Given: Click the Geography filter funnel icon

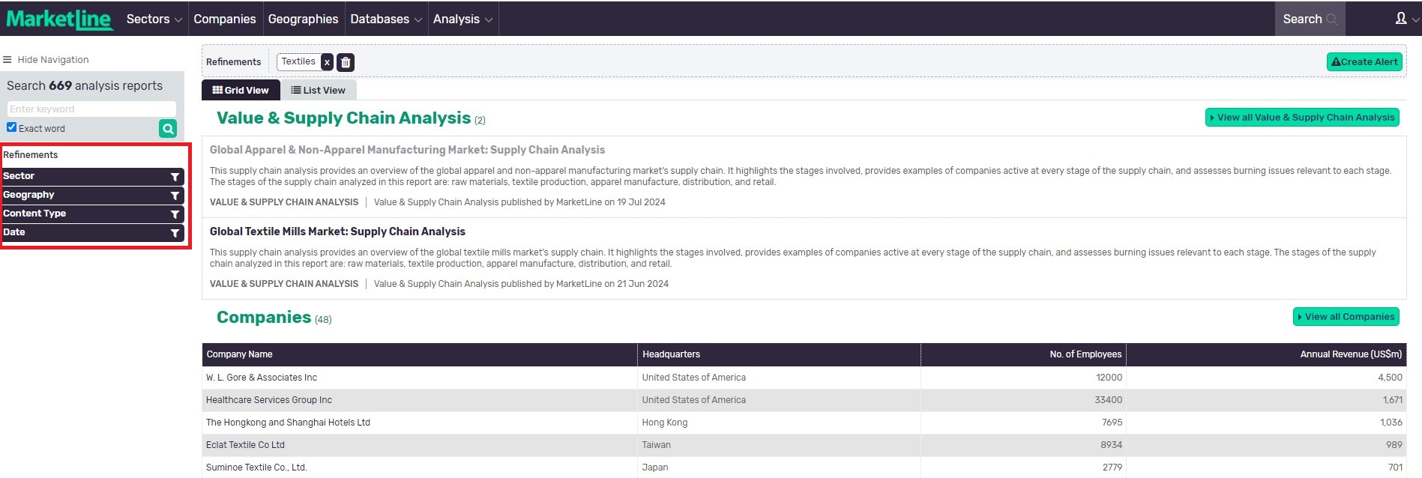Looking at the screenshot, I should coord(175,196).
